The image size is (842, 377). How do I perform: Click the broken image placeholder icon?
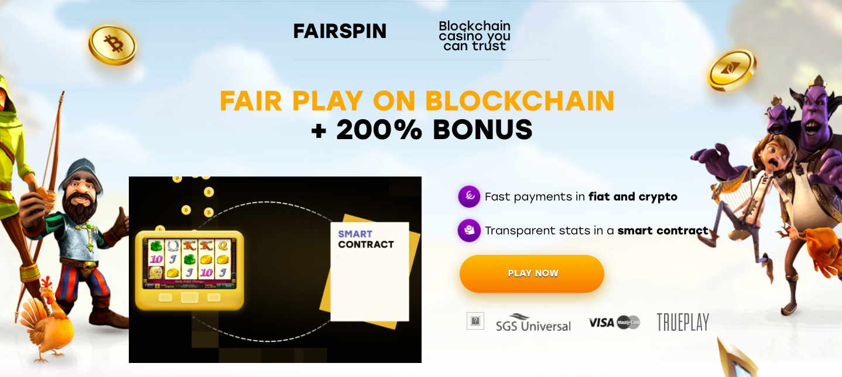point(475,321)
